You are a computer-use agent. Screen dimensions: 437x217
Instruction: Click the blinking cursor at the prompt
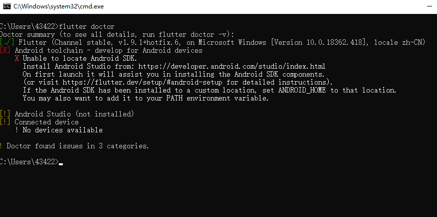point(61,163)
